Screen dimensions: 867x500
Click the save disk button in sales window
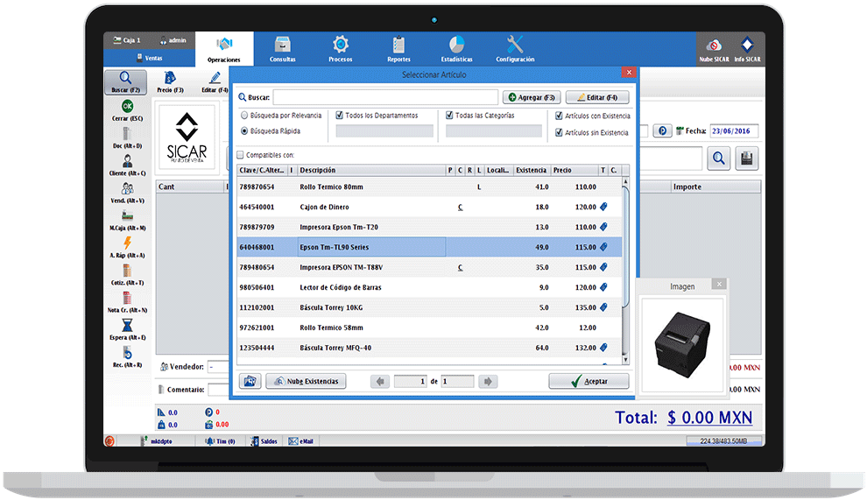click(x=746, y=158)
